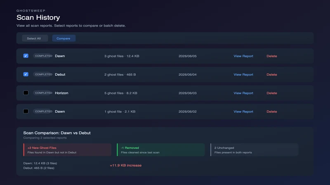Click the date 2026/06/02
The width and height of the screenshot is (330, 185).
pos(188,111)
